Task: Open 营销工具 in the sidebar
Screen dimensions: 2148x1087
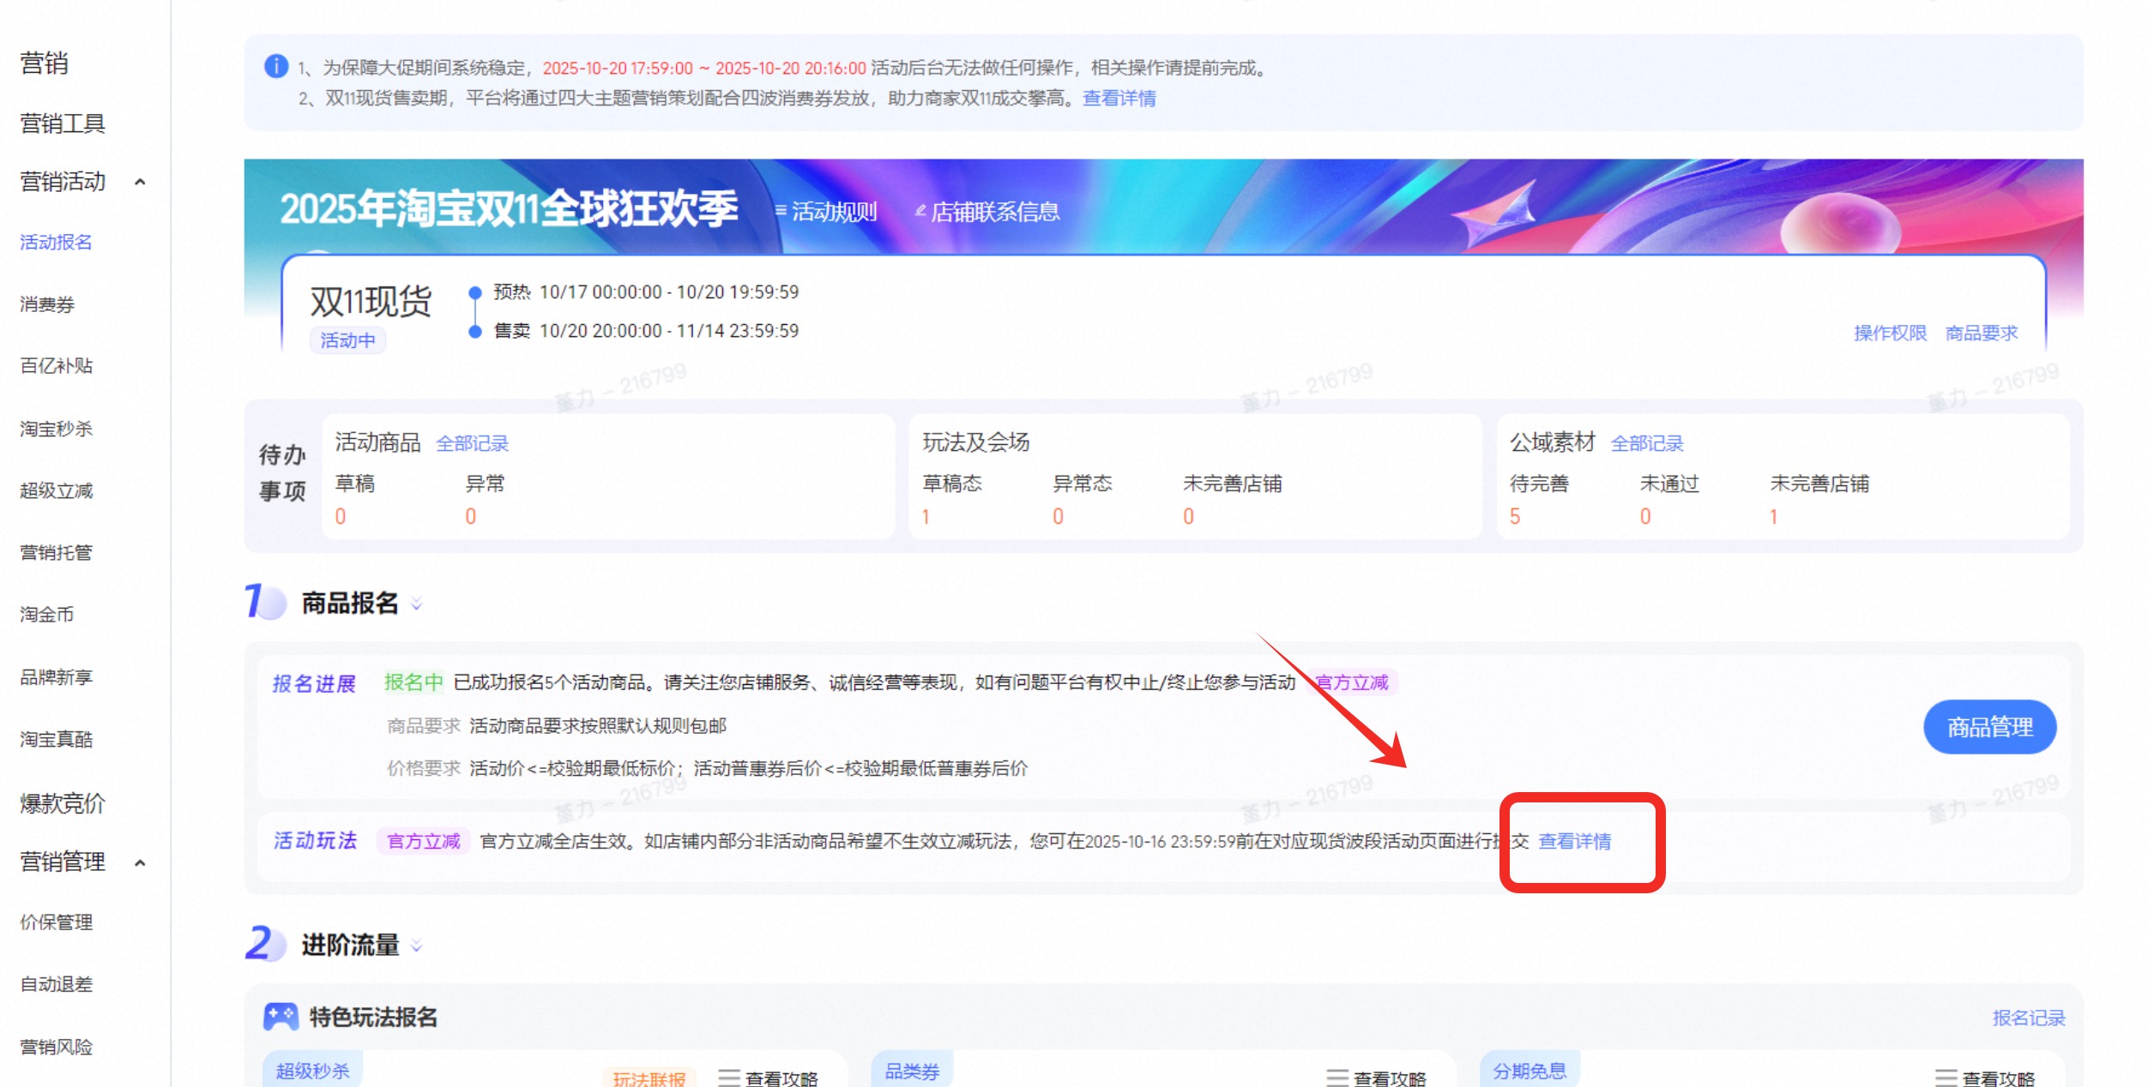Action: point(63,123)
